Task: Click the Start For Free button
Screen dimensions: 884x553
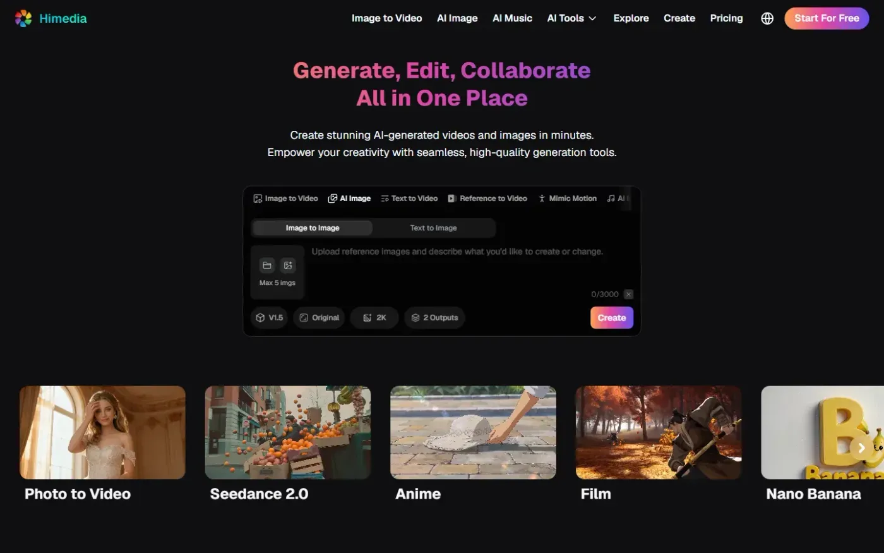Action: tap(827, 18)
